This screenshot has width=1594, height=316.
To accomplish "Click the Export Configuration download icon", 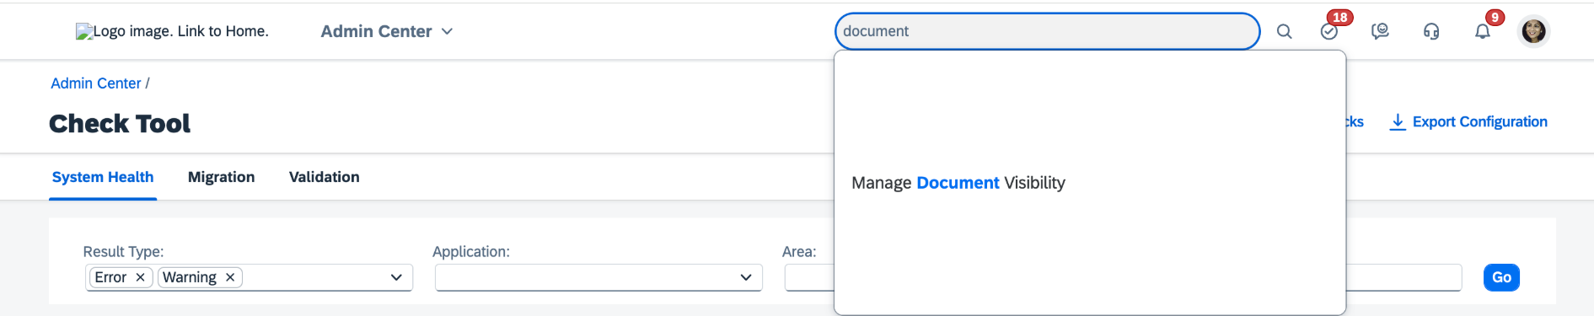I will (1398, 121).
